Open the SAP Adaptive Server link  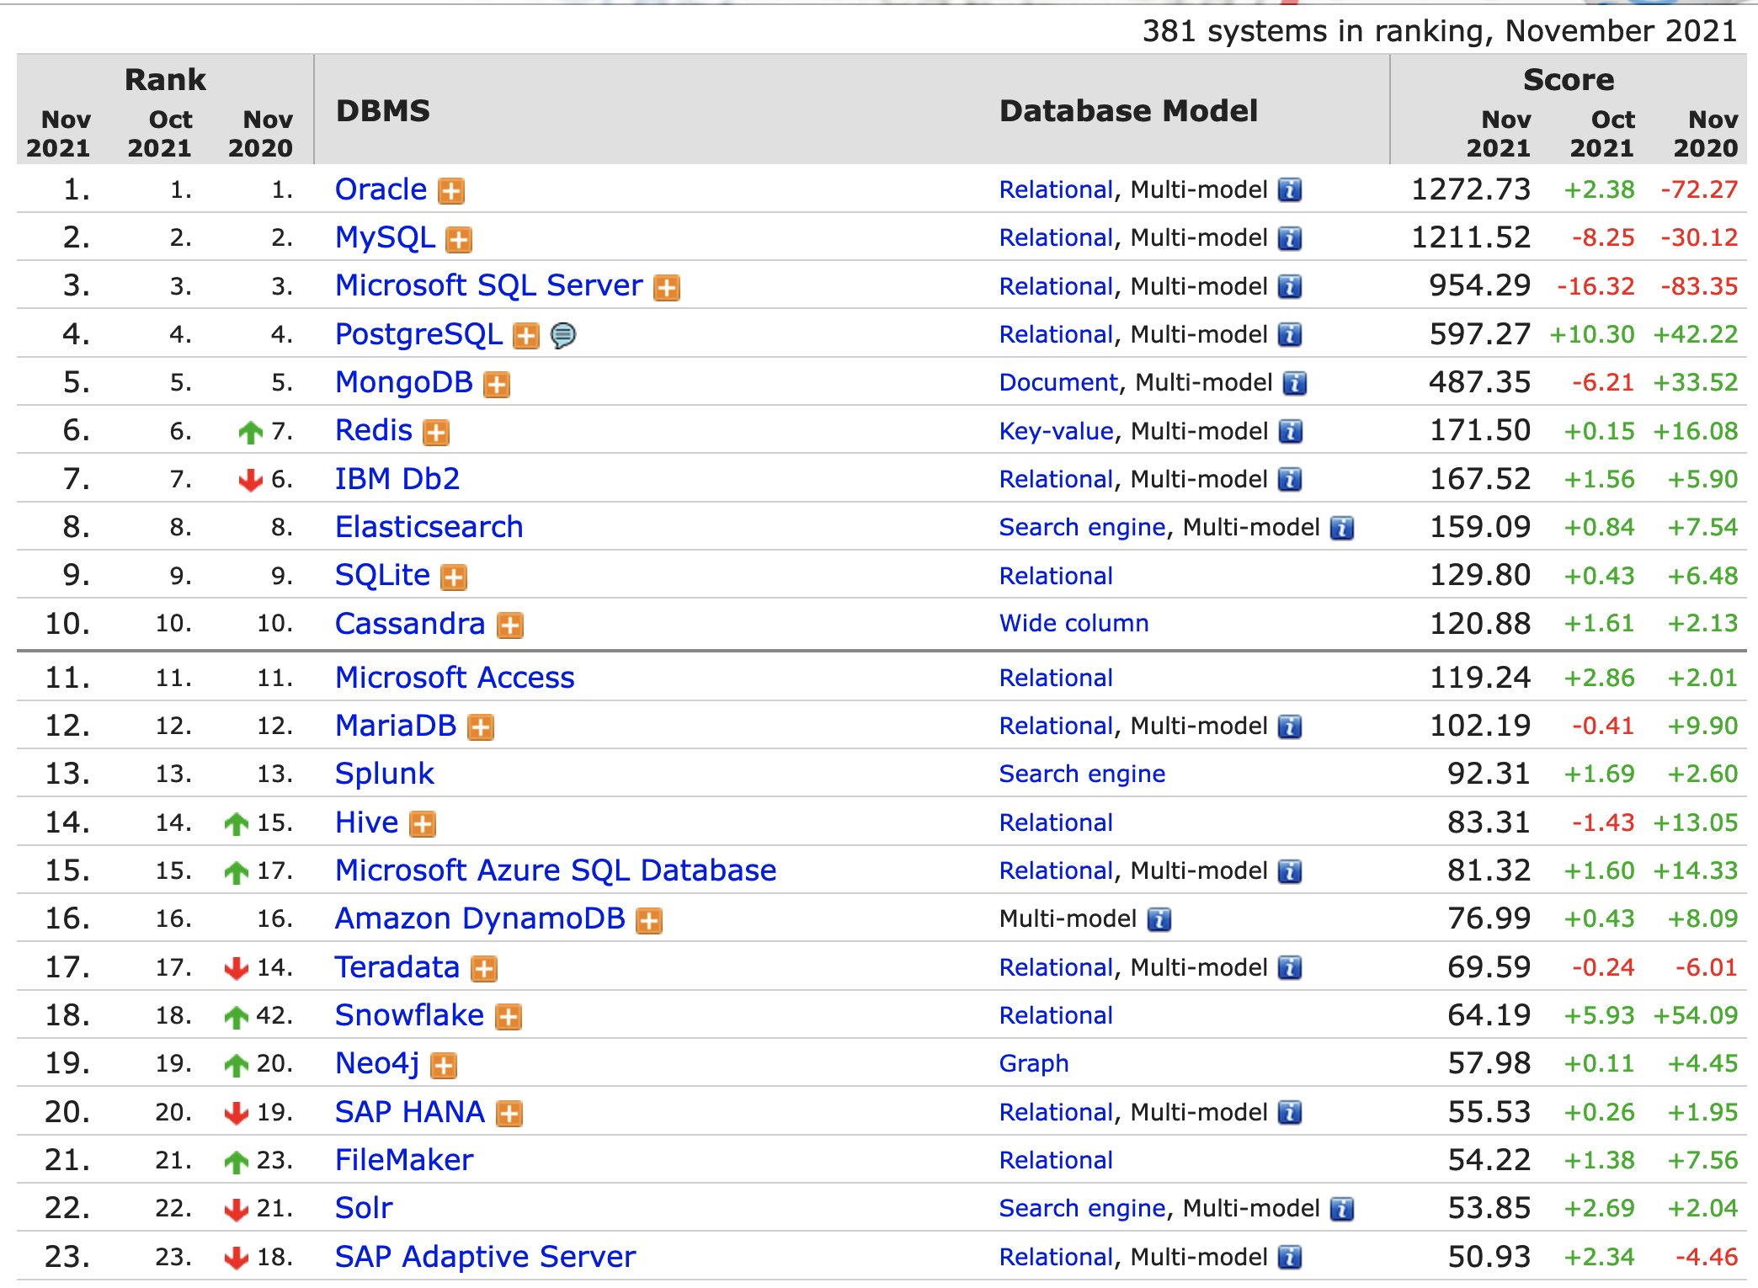[485, 1257]
